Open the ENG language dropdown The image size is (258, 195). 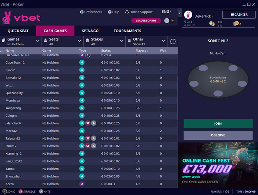pyautogui.click(x=167, y=12)
